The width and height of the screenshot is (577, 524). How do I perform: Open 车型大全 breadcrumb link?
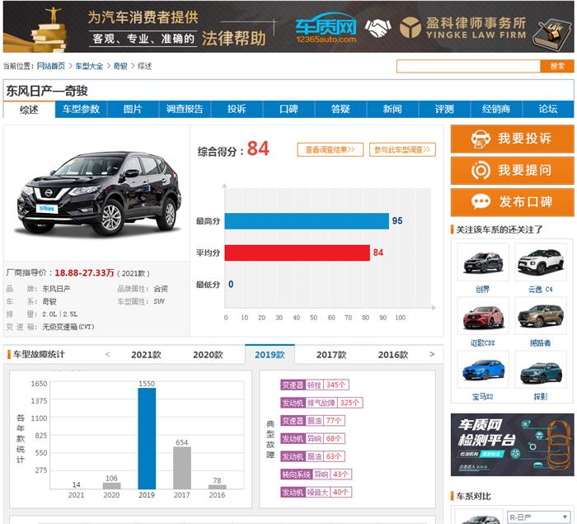point(89,66)
